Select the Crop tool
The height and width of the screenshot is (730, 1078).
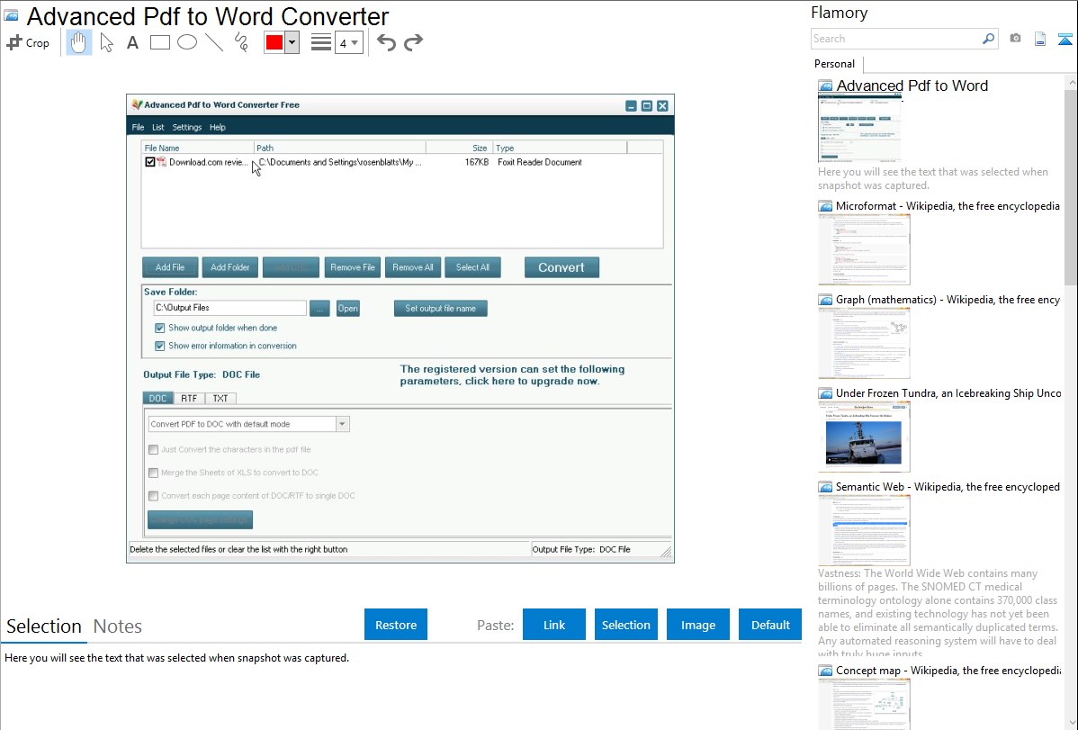pyautogui.click(x=28, y=42)
